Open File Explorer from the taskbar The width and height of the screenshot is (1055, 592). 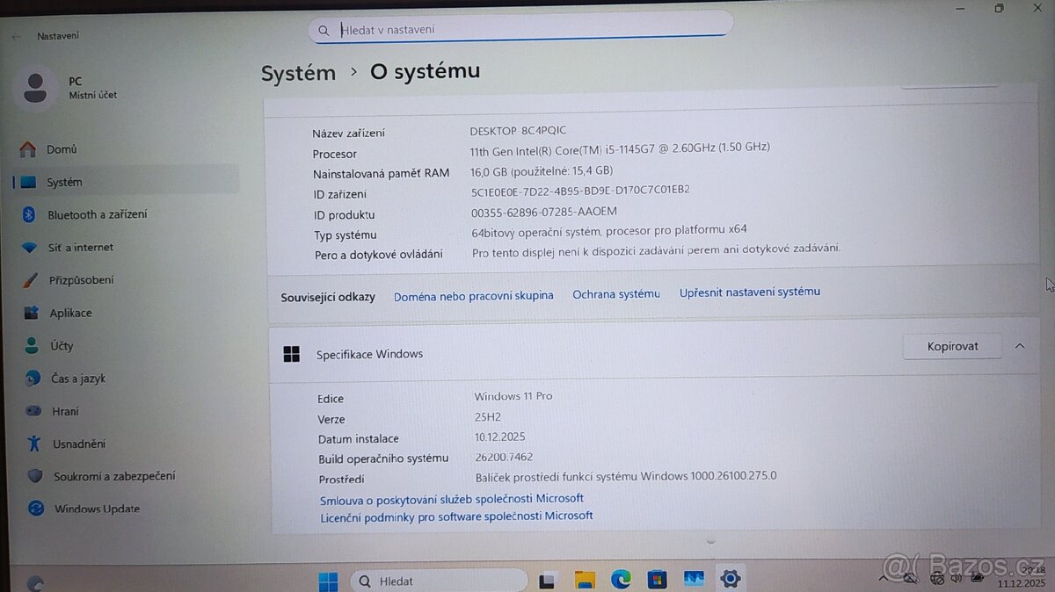click(585, 580)
